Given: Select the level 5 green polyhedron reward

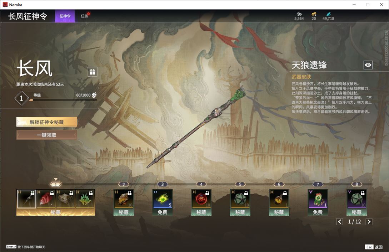Looking at the screenshot, I should 240,199.
